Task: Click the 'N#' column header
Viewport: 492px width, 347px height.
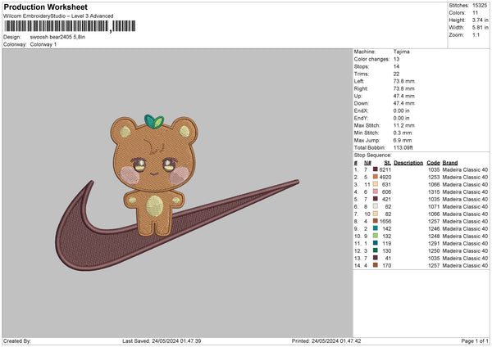Action: pyautogui.click(x=367, y=163)
